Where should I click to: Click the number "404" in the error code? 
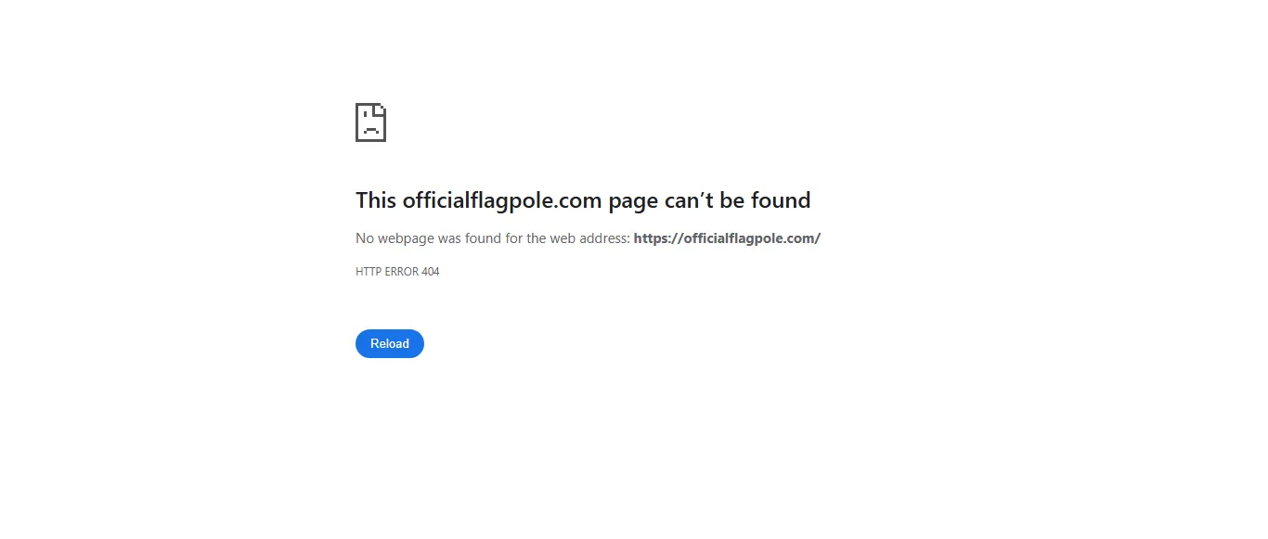(430, 272)
